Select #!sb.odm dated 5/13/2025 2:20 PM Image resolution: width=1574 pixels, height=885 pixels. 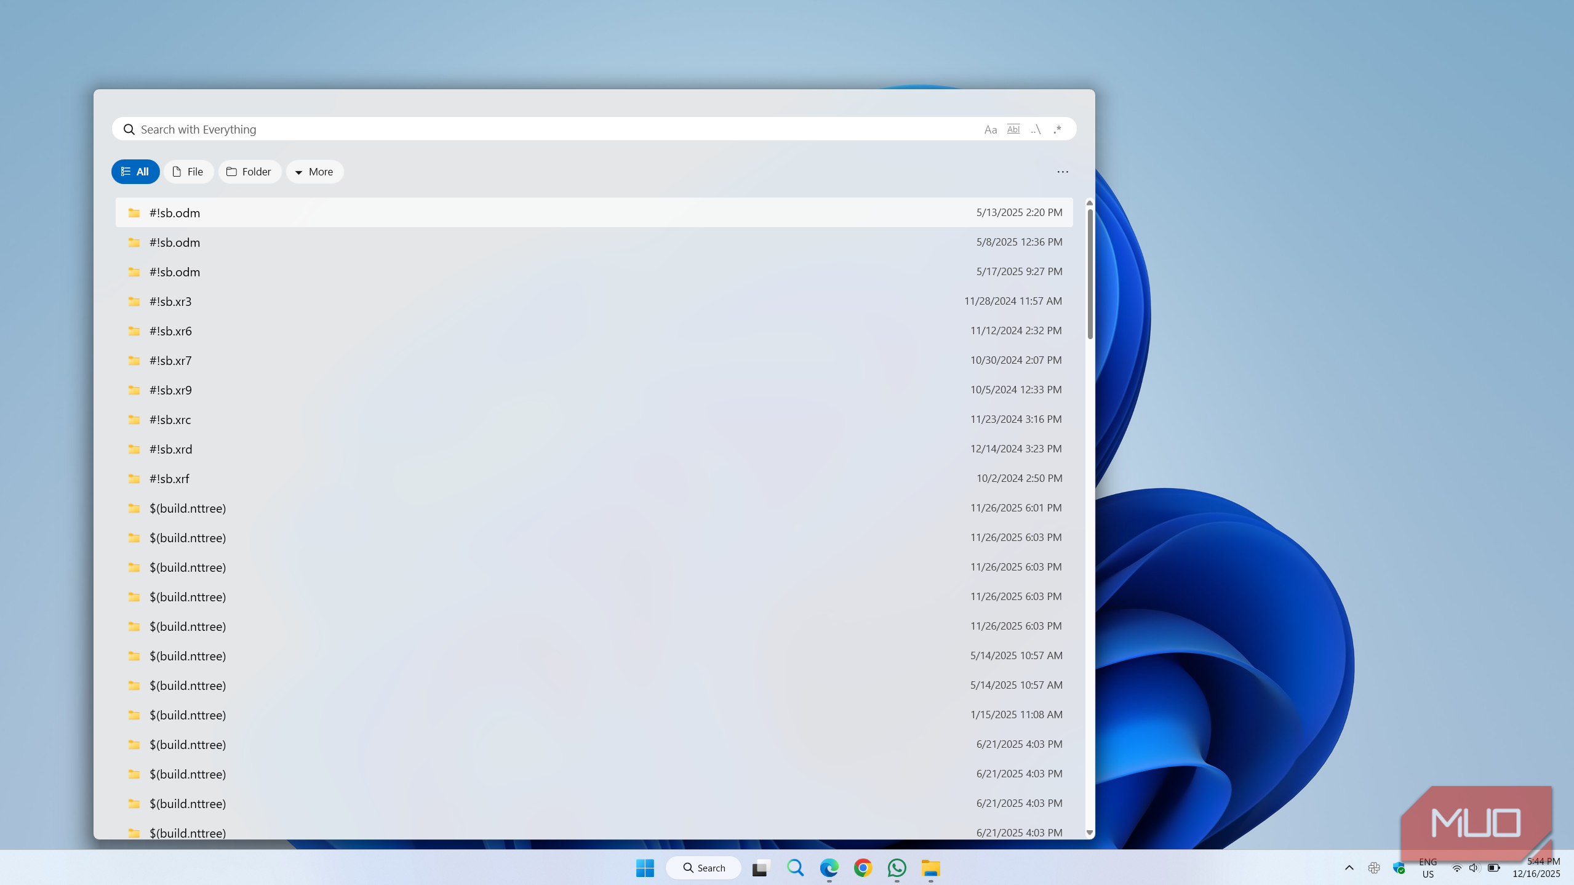click(x=594, y=212)
